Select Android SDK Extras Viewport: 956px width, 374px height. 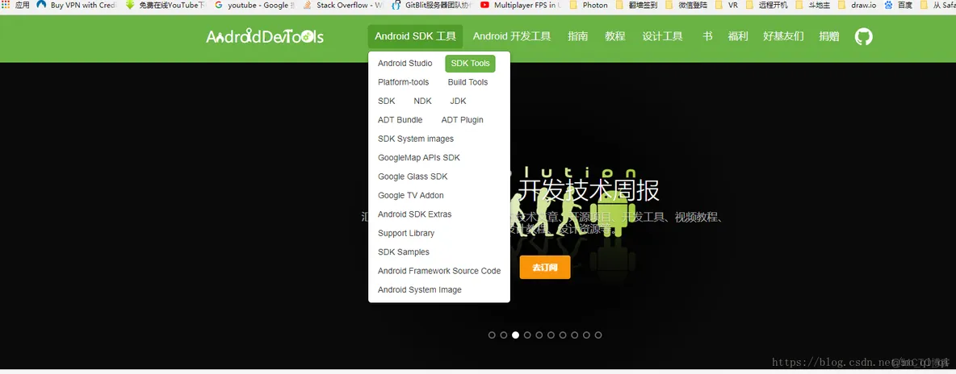(414, 214)
